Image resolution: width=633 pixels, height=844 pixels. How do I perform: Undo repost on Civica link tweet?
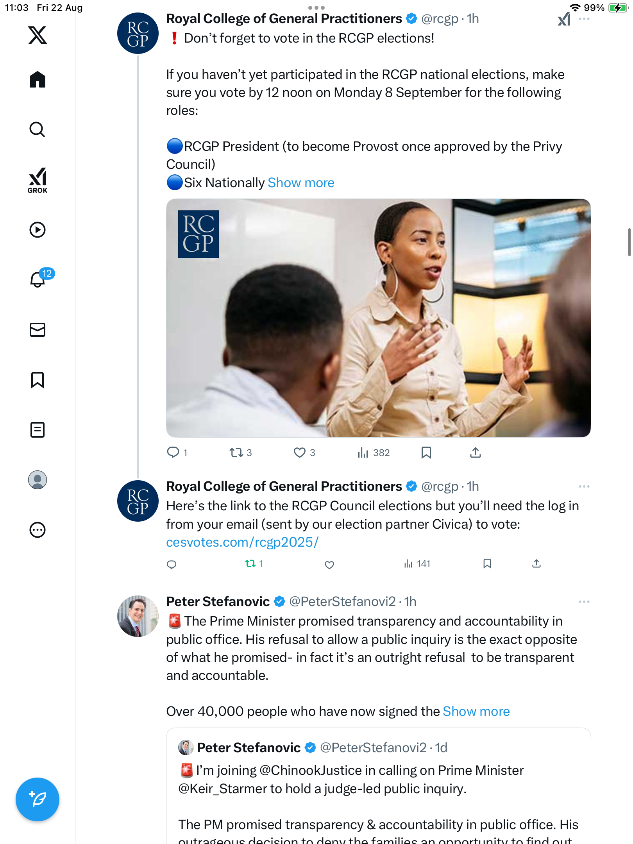[250, 563]
